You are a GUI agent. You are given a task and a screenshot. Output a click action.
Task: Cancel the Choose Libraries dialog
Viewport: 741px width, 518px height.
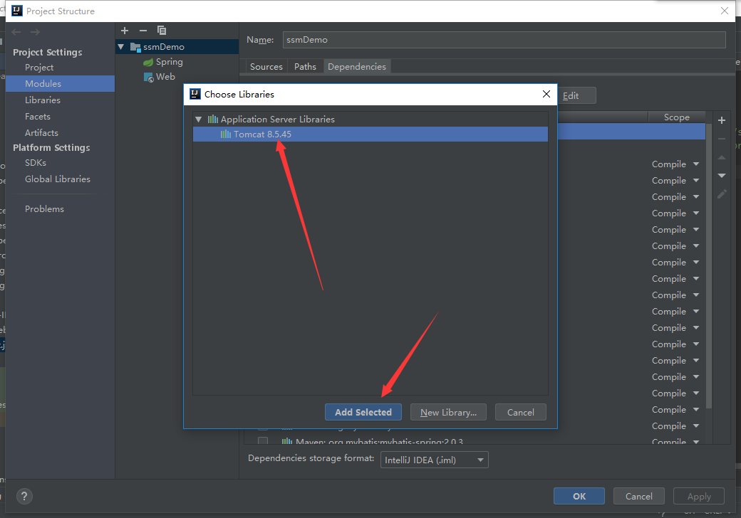point(521,412)
